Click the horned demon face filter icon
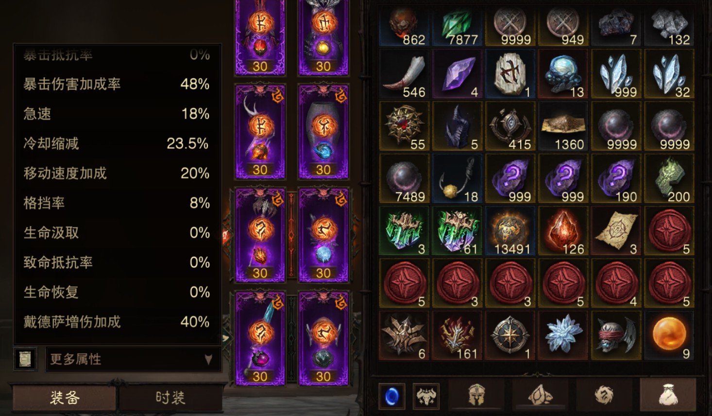The width and height of the screenshot is (712, 416). 426,396
